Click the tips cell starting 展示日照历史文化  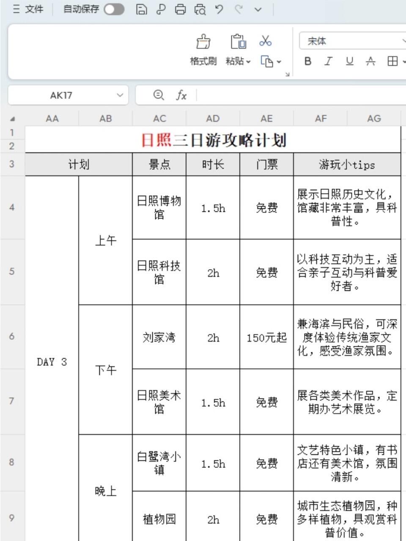(x=347, y=208)
